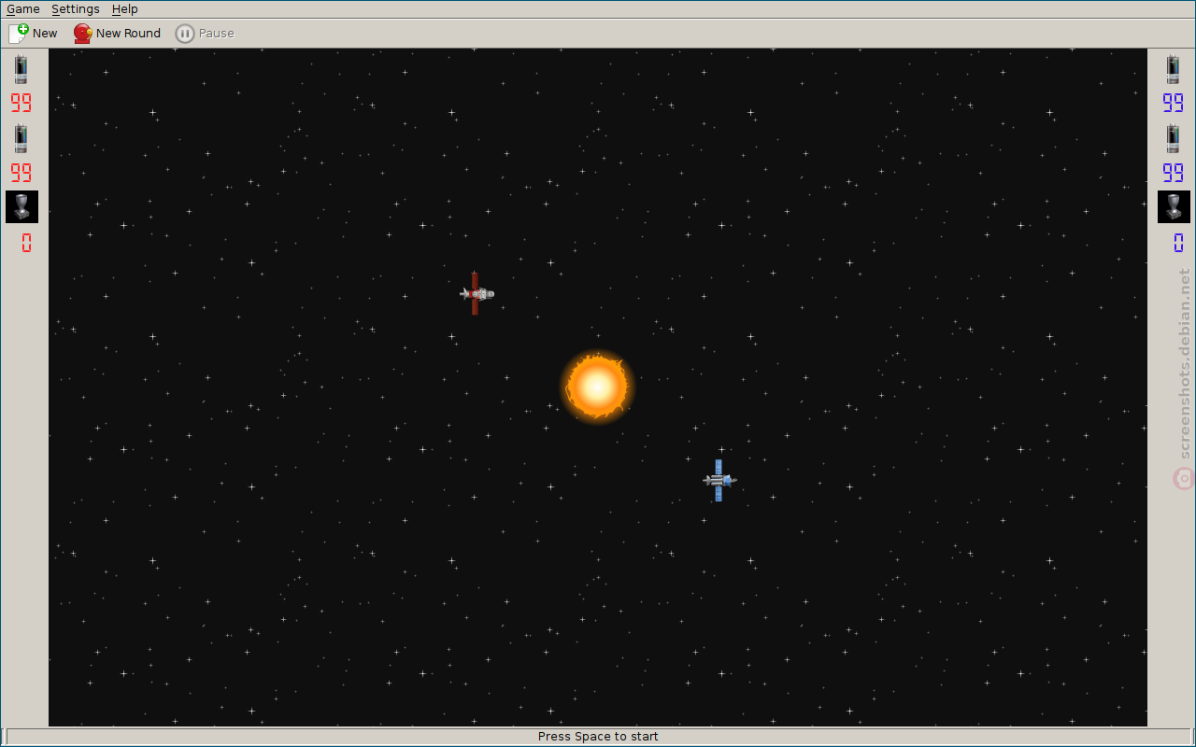Screen dimensions: 1196x747
Task: Click the red spaceship
Action: coord(477,293)
